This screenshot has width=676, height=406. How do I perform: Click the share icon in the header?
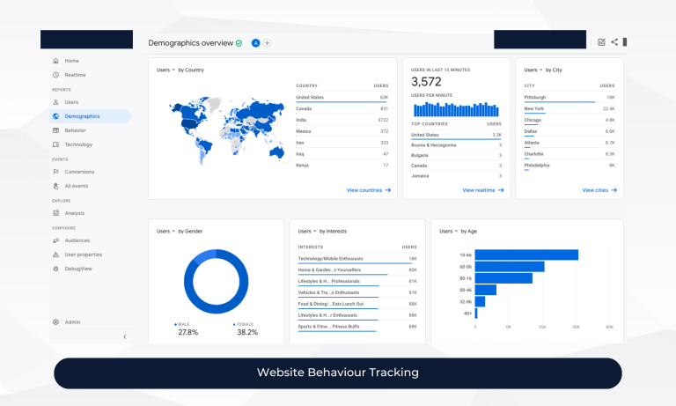point(614,41)
